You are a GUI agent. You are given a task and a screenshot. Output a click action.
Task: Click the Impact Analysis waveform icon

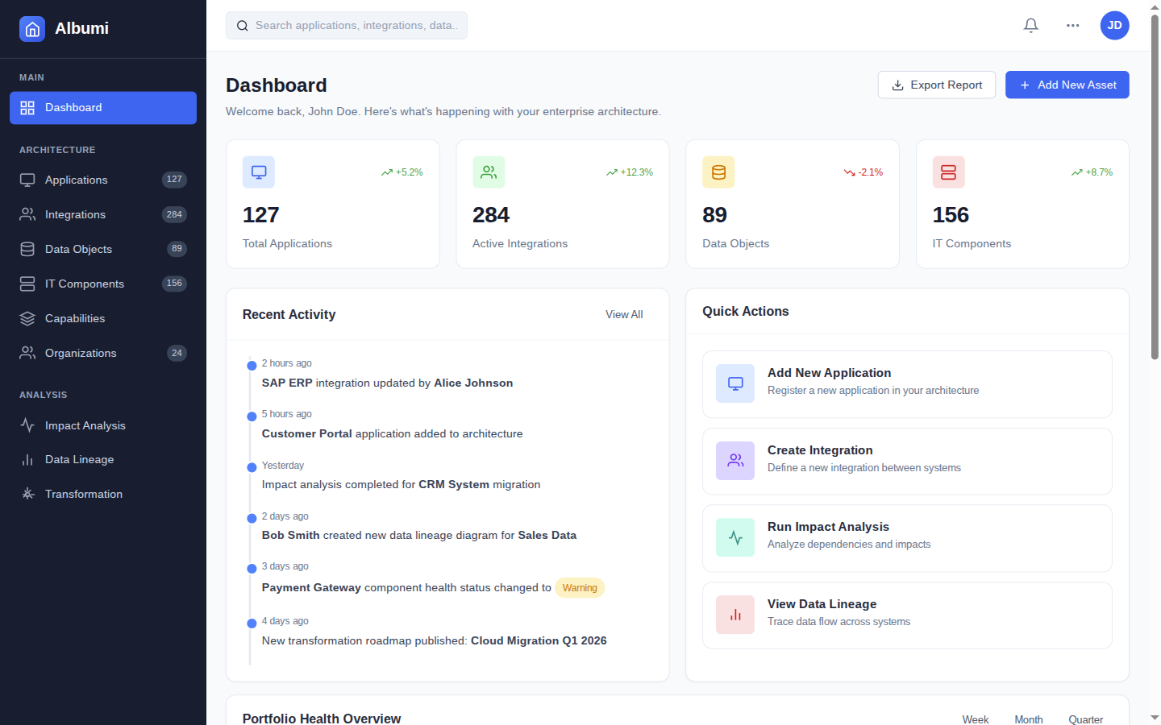28,425
